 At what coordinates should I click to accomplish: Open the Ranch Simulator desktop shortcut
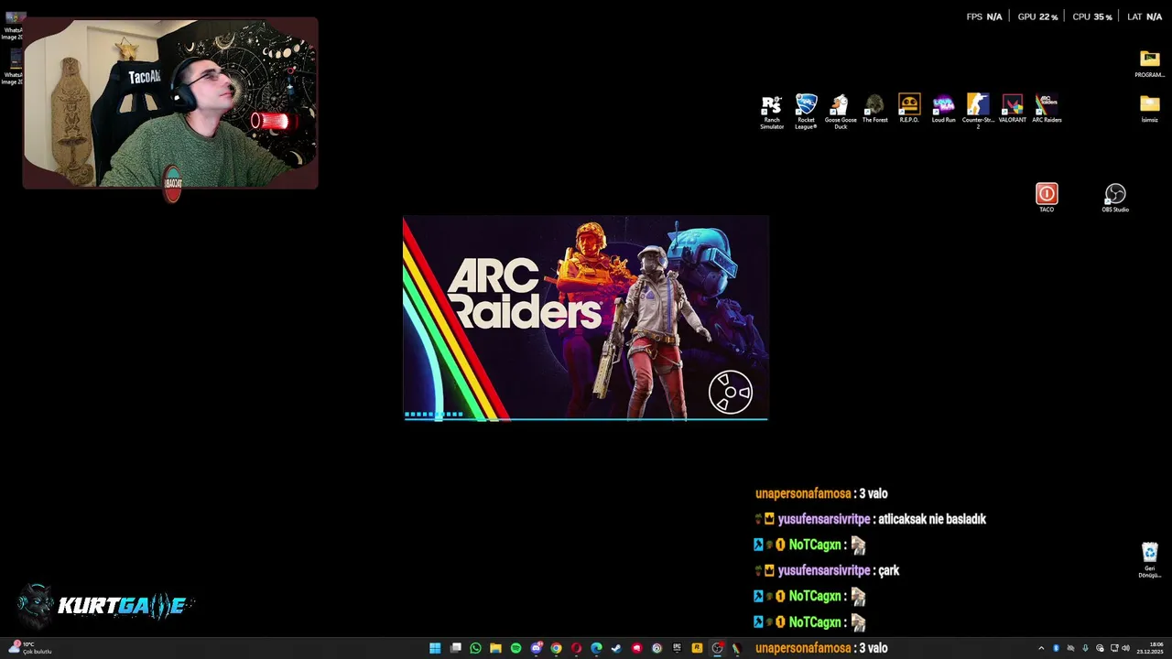[772, 112]
